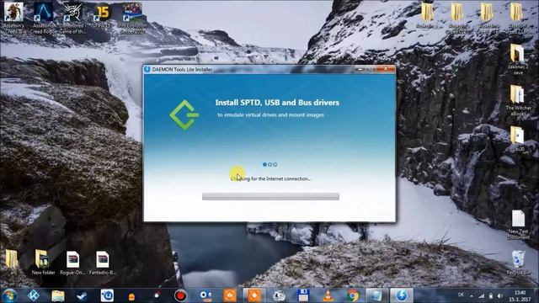Open VLC media player from the taskbar
Image resolution: width=539 pixels, height=303 pixels.
(x=328, y=295)
